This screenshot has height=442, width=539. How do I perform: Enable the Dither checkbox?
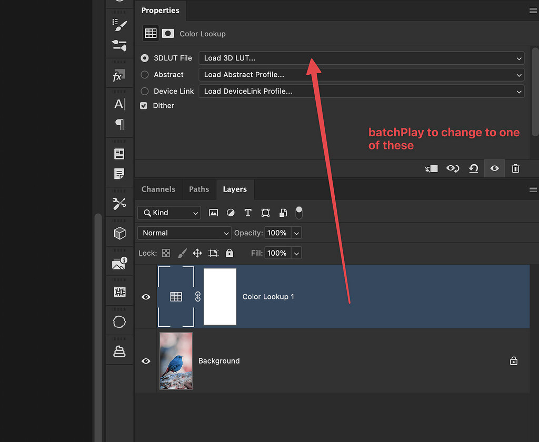coord(143,106)
